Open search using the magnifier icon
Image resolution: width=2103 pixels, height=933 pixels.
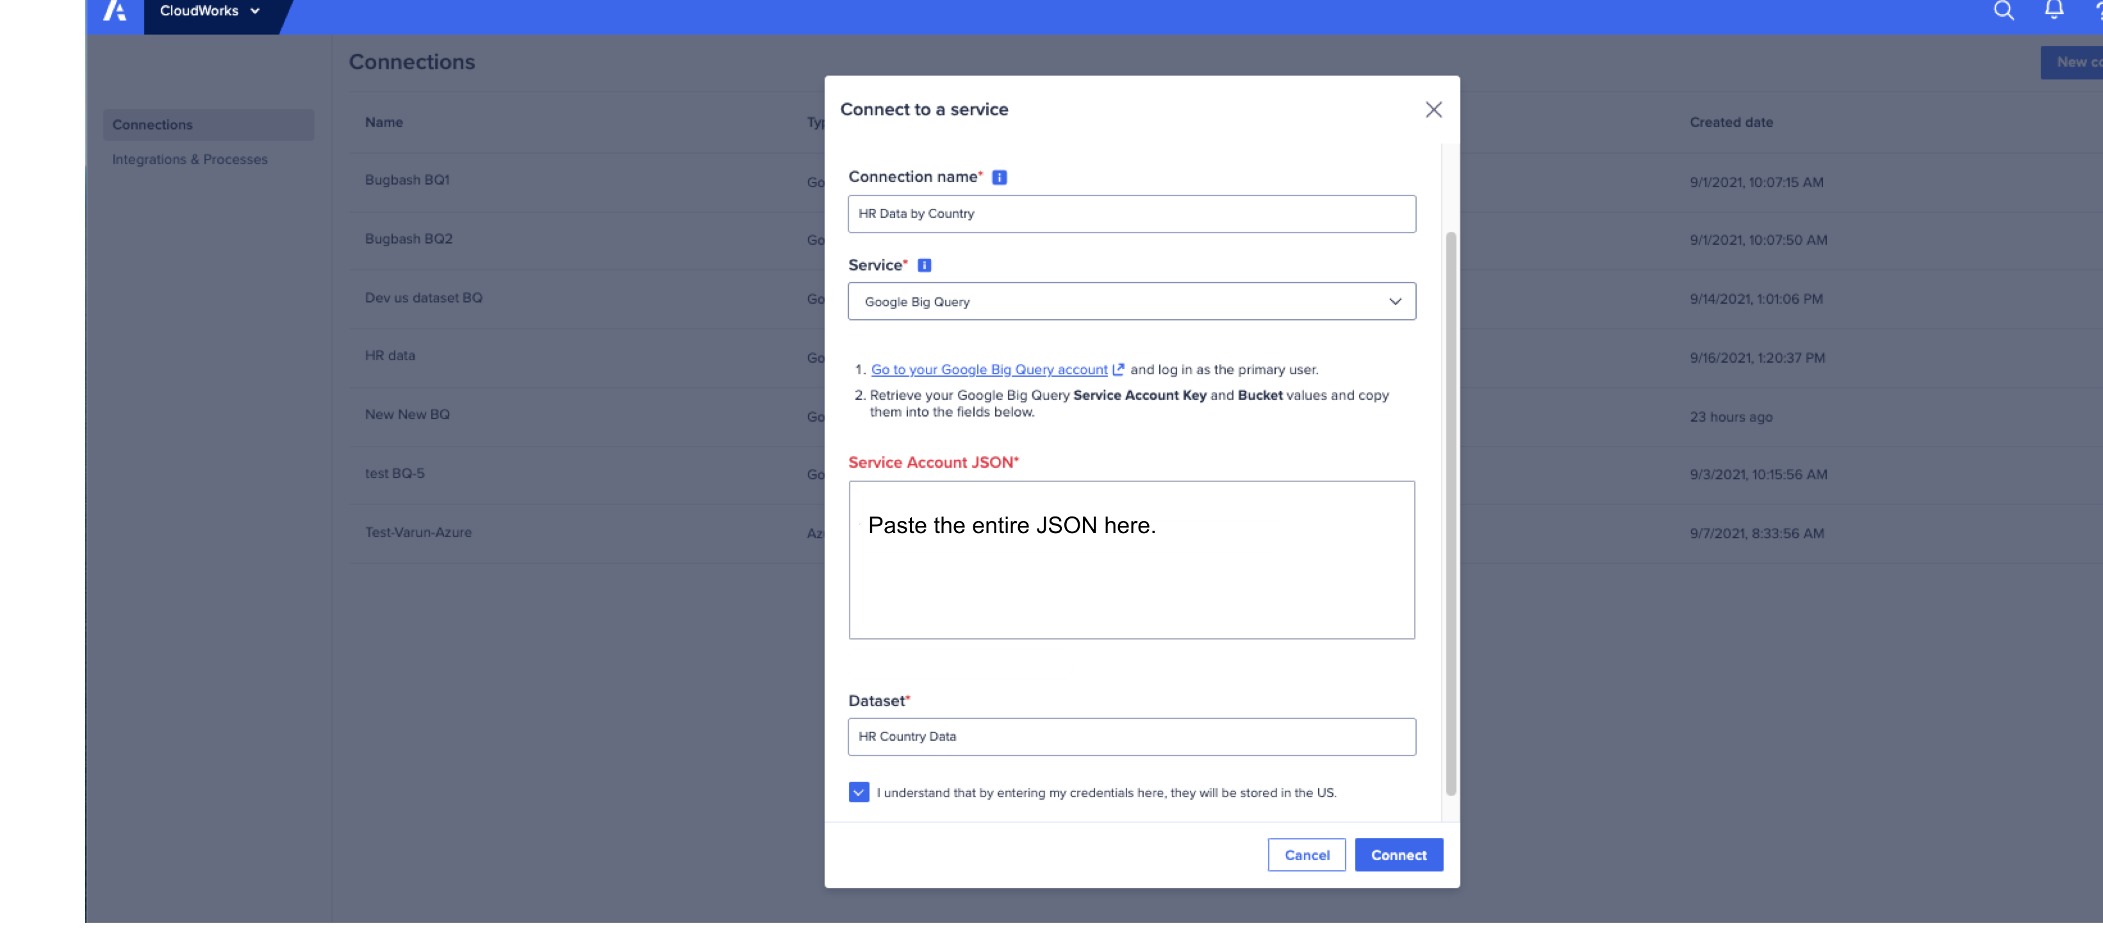click(2004, 11)
